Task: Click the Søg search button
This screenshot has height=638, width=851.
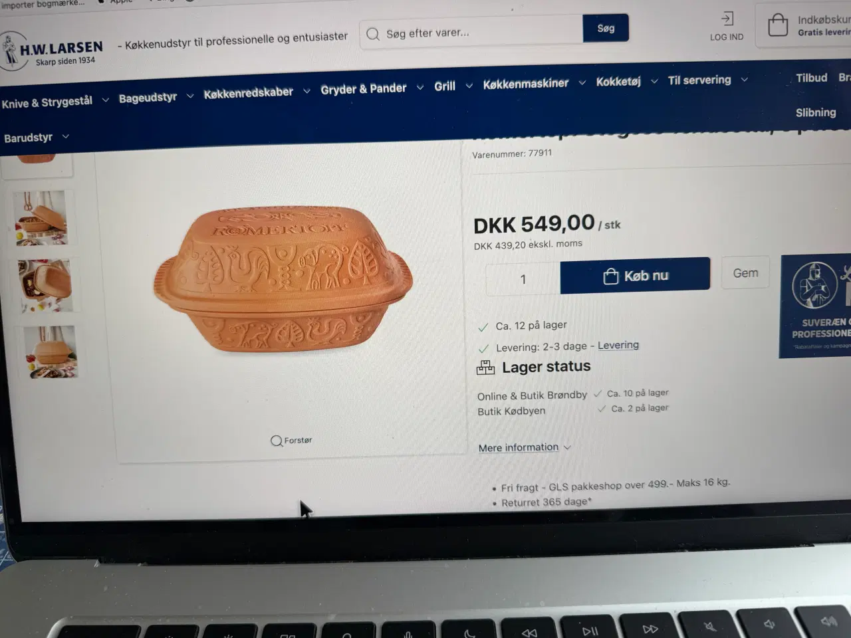Action: [x=606, y=29]
